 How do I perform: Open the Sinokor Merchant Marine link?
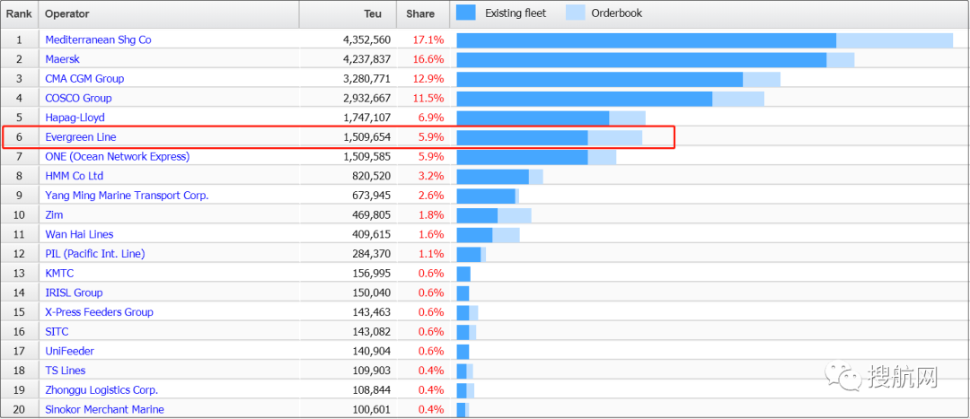pyautogui.click(x=104, y=410)
